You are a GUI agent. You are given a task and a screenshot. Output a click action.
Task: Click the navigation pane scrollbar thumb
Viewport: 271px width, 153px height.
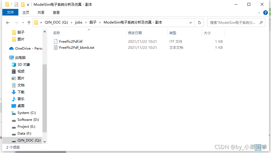click(44, 98)
